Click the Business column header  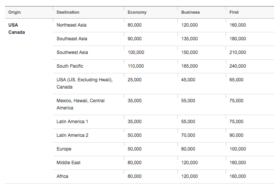pos(190,12)
